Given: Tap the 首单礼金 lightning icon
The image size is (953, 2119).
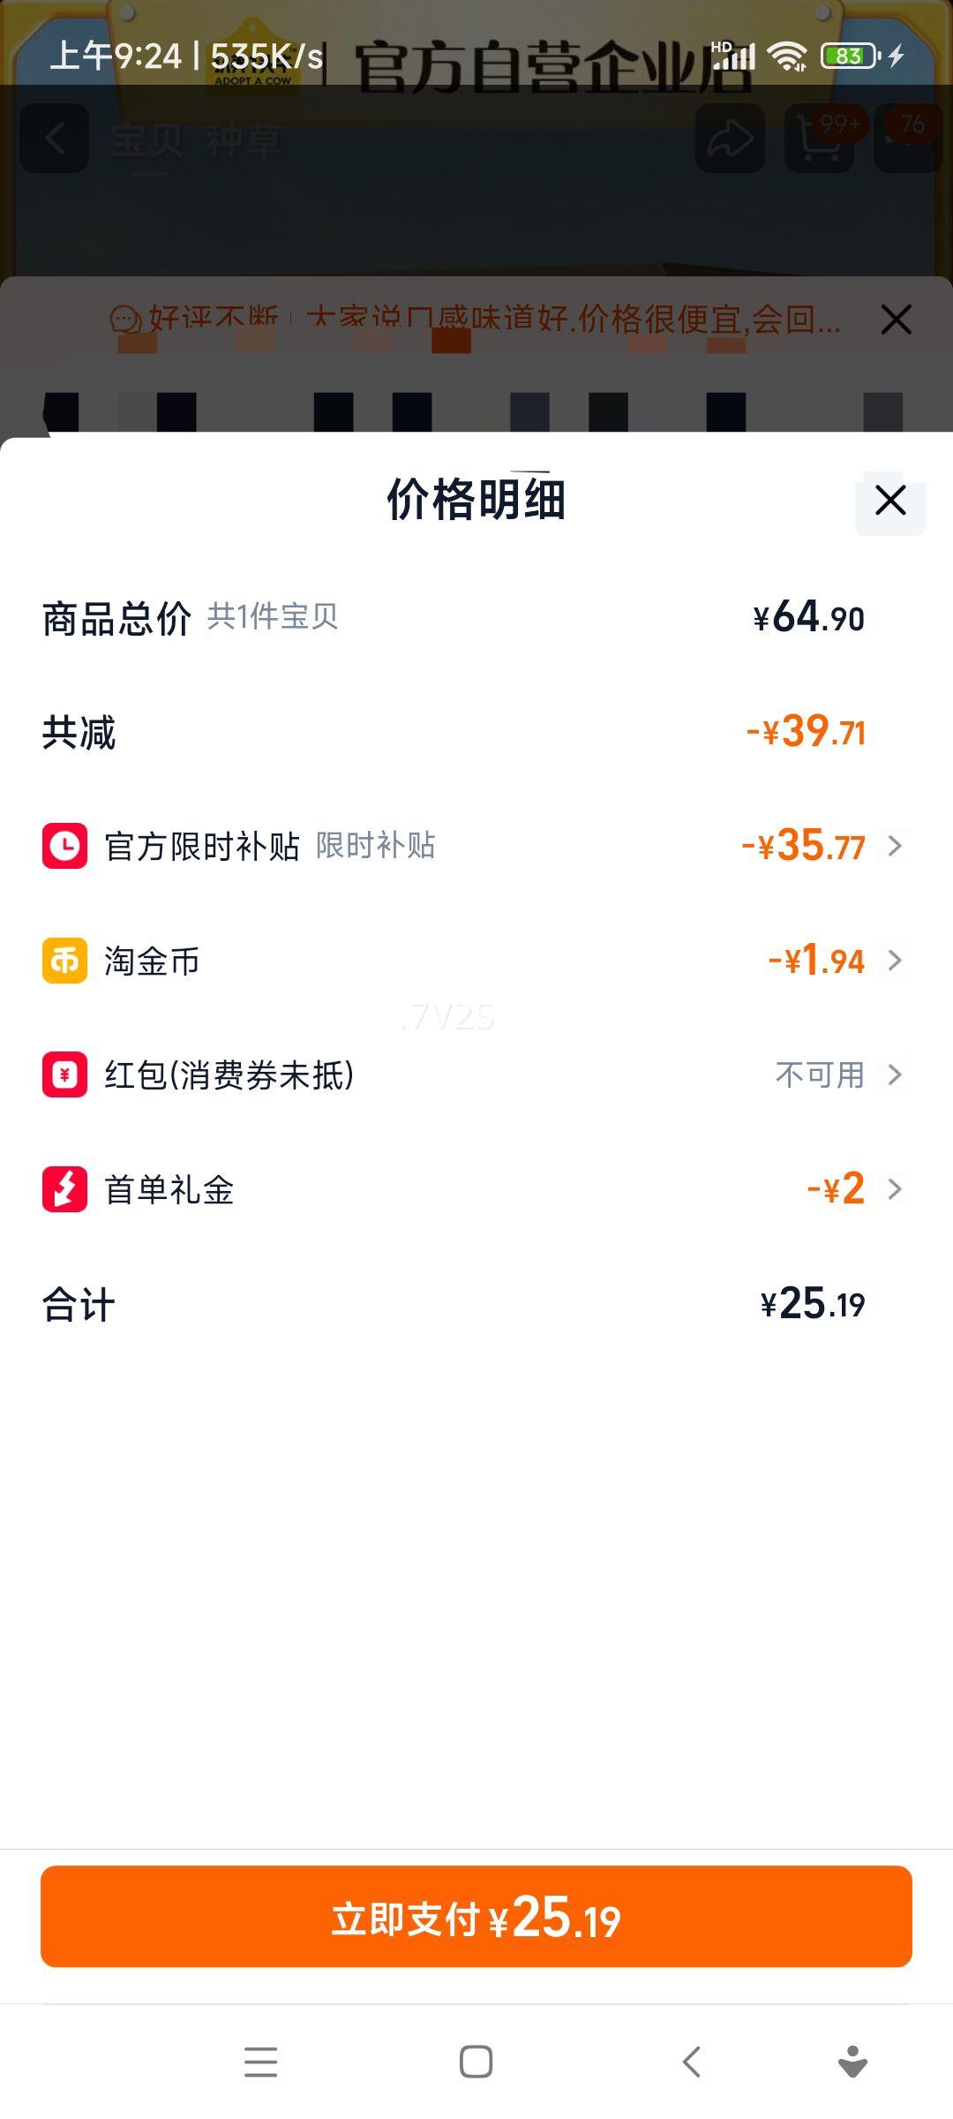Looking at the screenshot, I should pyautogui.click(x=64, y=1188).
